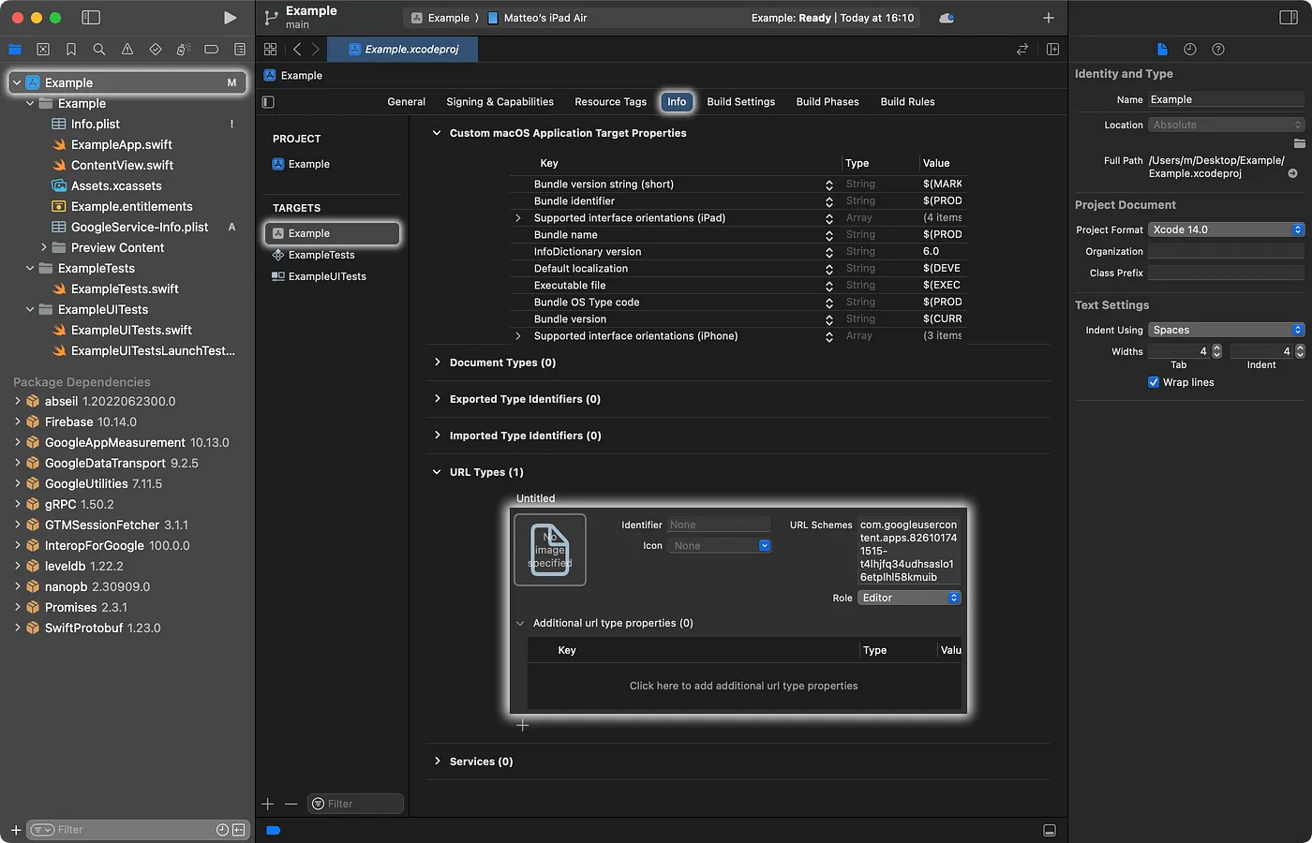
Task: Switch to the Build Settings tab
Action: 741,102
